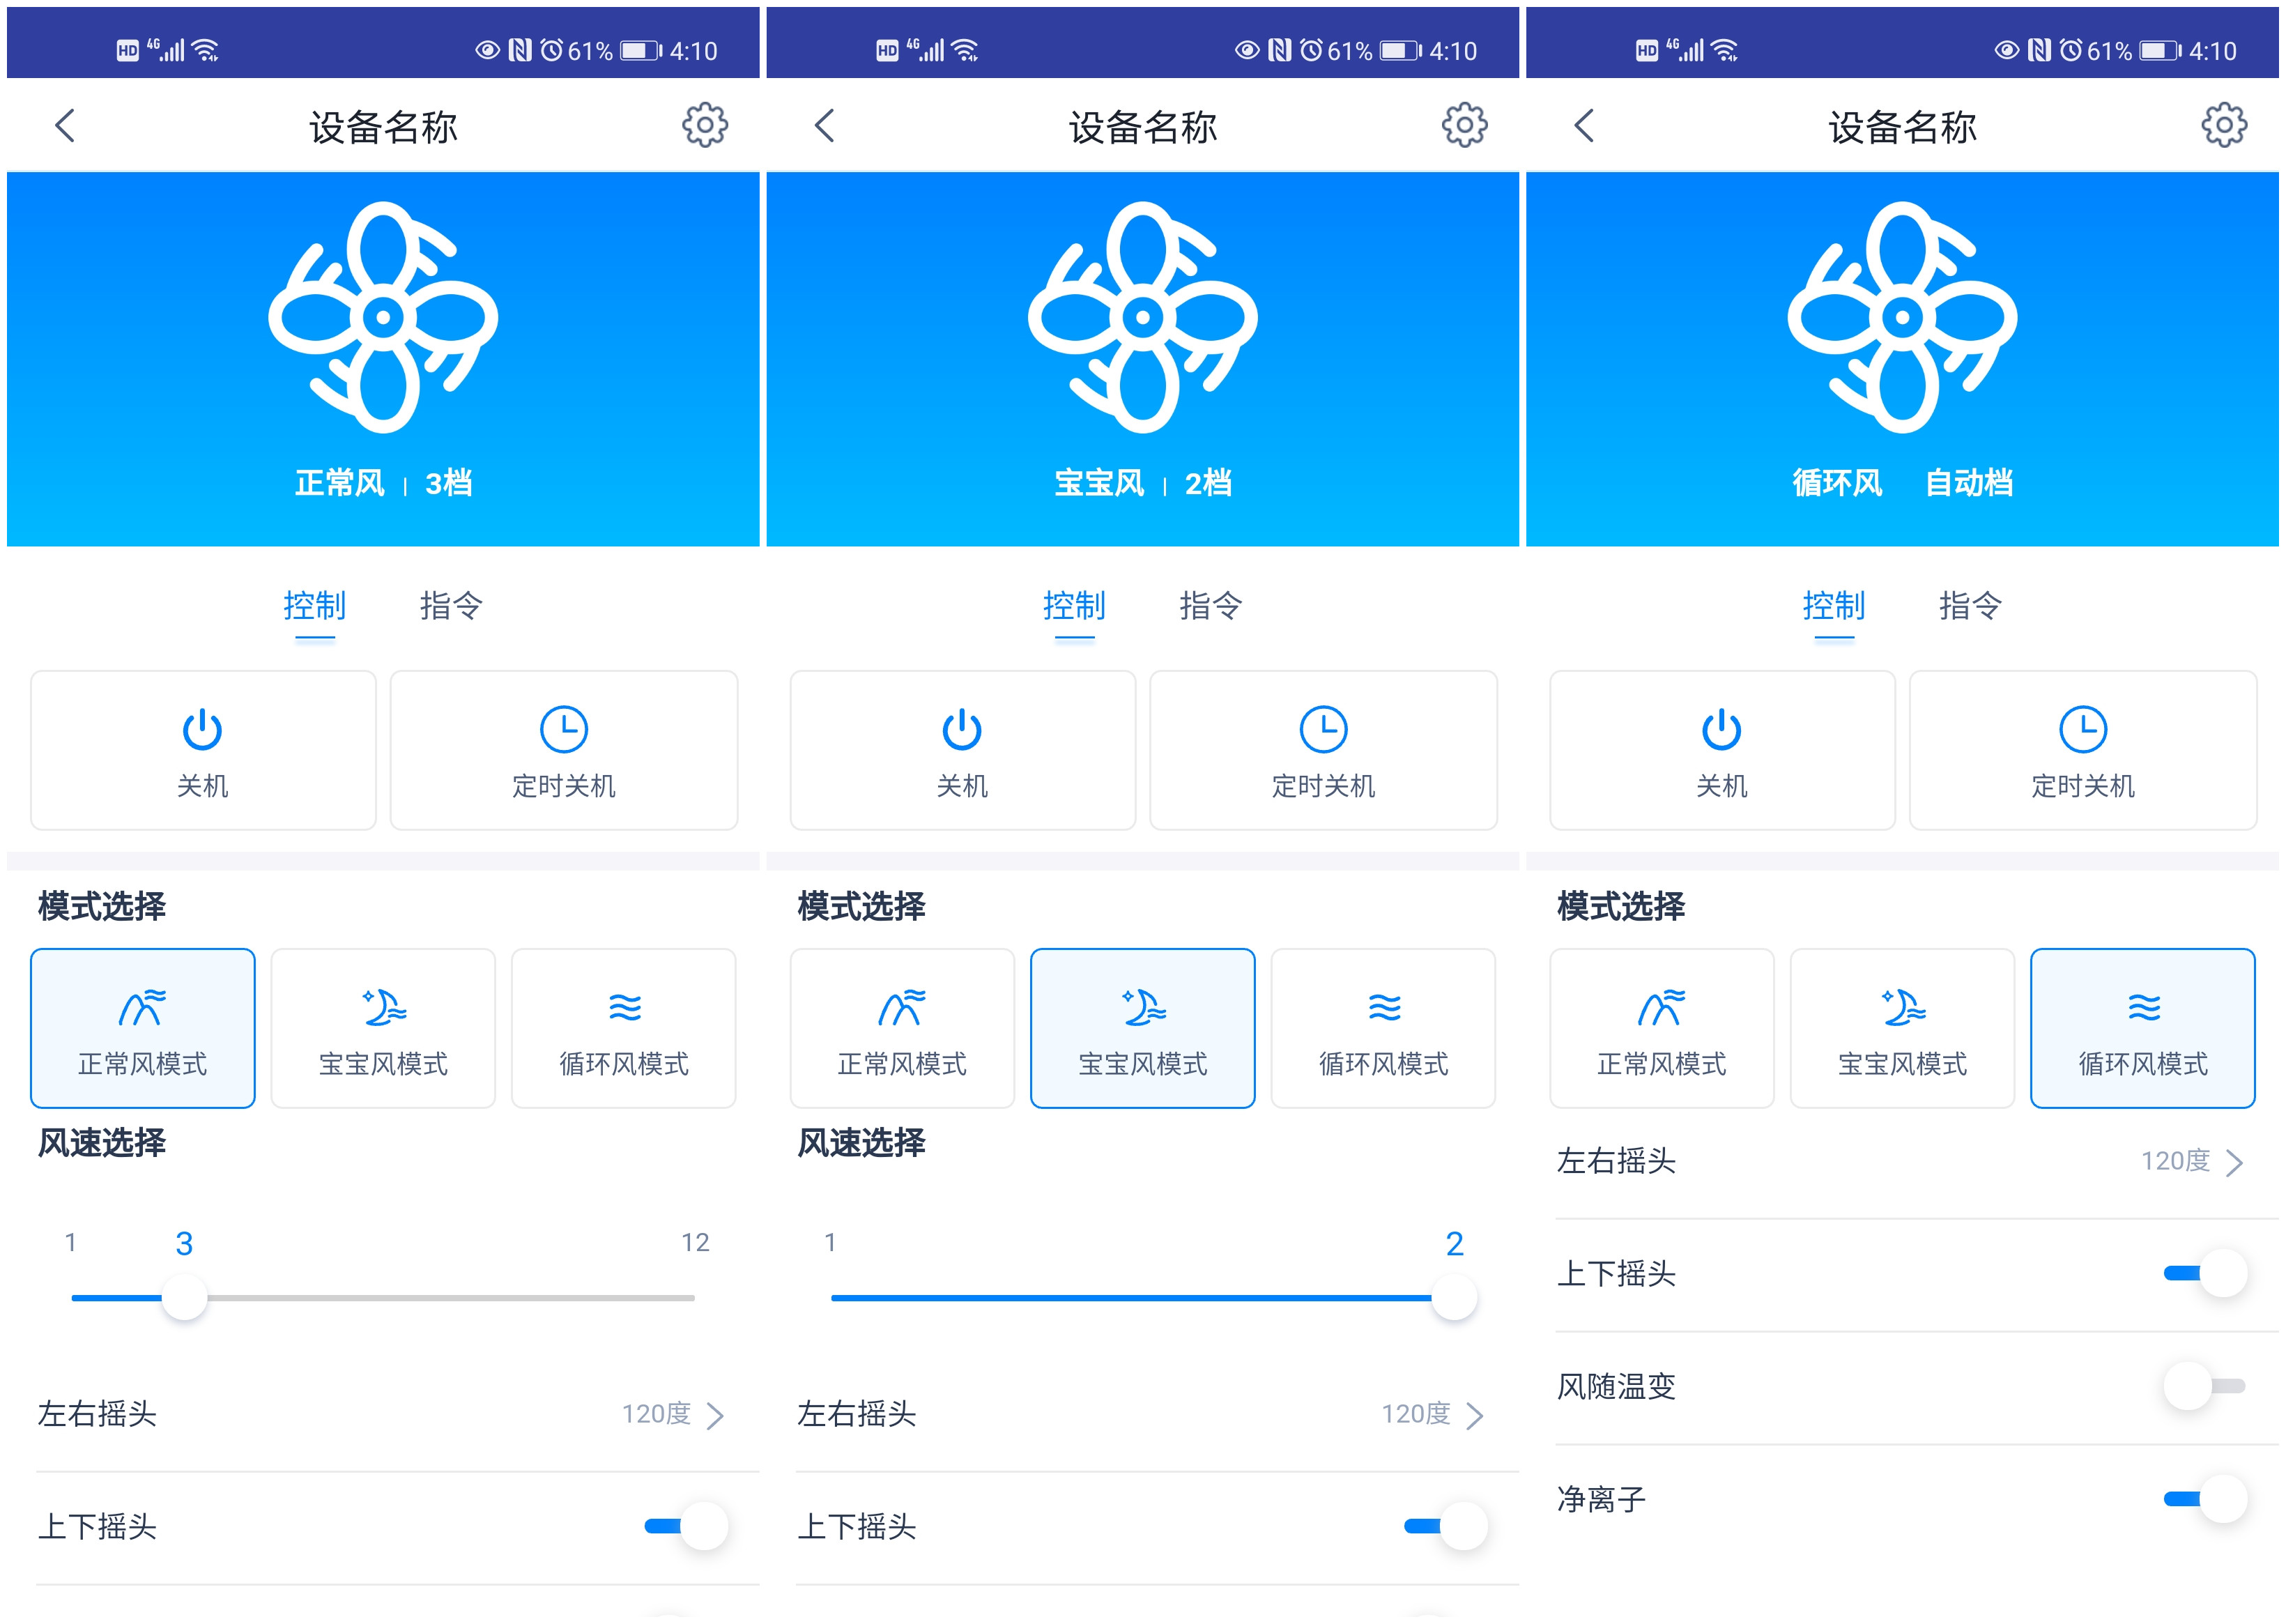This screenshot has width=2286, height=1624.
Task: Switch to 控制 tab in middle screen
Action: coord(1075,606)
